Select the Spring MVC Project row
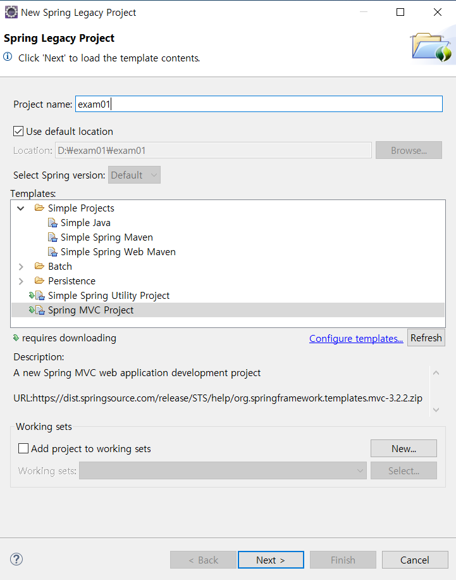This screenshot has width=456, height=580. (228, 310)
